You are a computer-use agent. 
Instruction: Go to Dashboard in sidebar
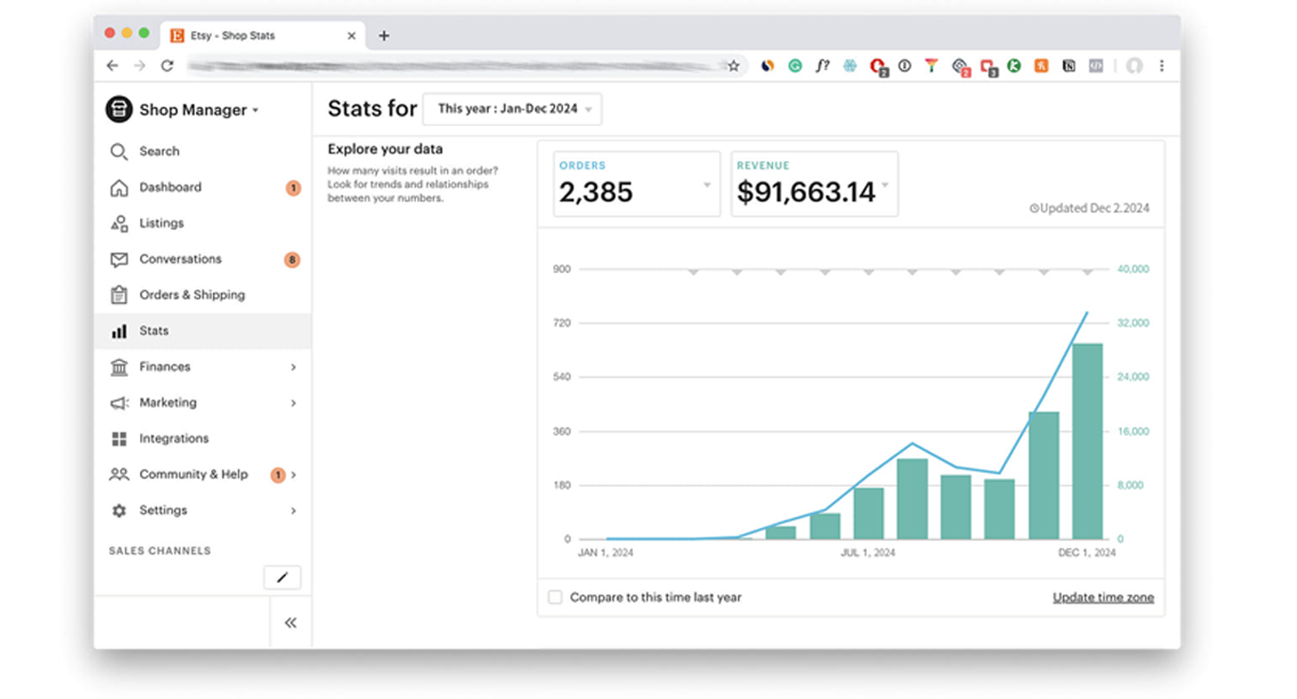[171, 188]
